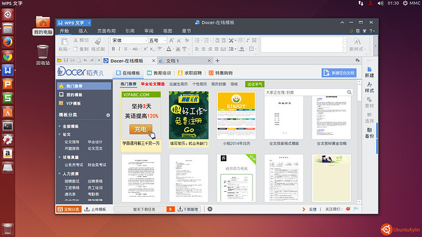Click the Decrease font size icon
Screen dimensions: 422x237
[x=179, y=40]
